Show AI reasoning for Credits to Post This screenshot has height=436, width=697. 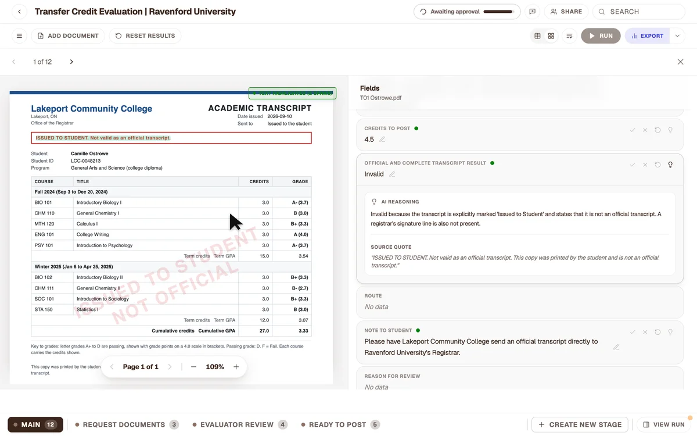tap(670, 130)
